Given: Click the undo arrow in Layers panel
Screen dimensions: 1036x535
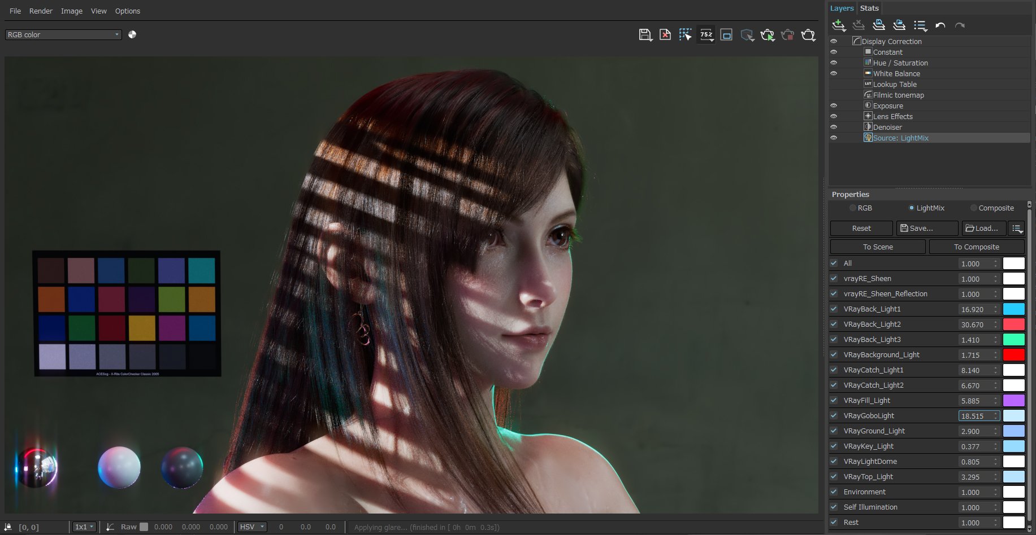Looking at the screenshot, I should [940, 25].
